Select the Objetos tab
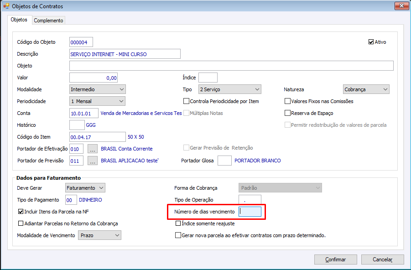This screenshot has height=270, width=411. click(19, 20)
